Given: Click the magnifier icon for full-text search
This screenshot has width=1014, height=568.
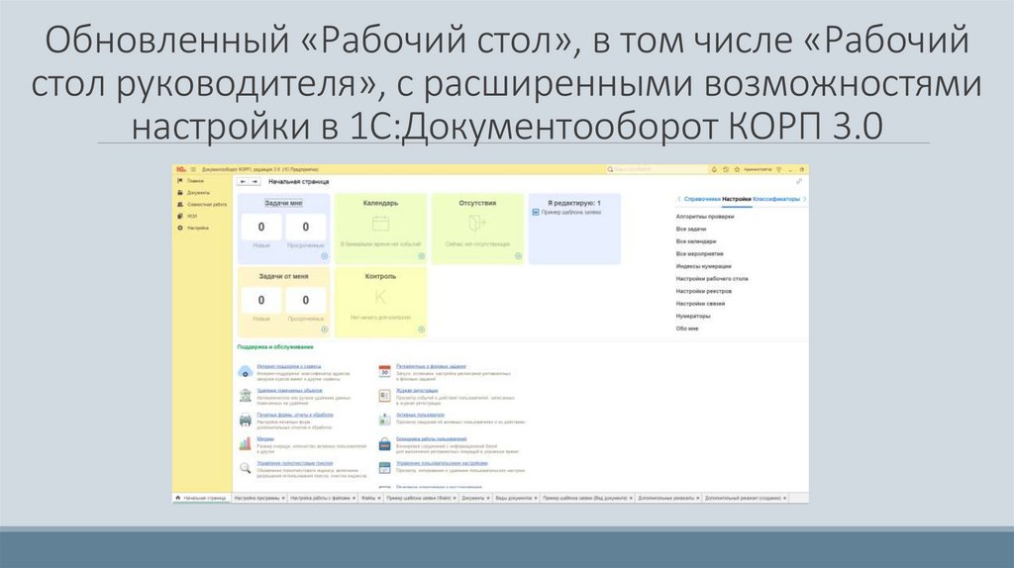Looking at the screenshot, I should 246,468.
